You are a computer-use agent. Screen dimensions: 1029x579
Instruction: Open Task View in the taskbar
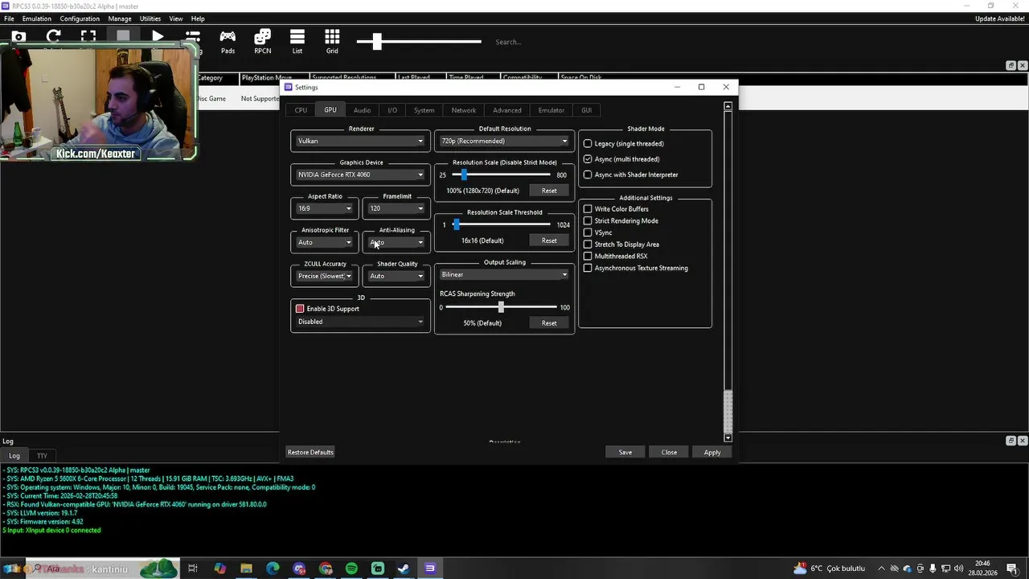(193, 569)
